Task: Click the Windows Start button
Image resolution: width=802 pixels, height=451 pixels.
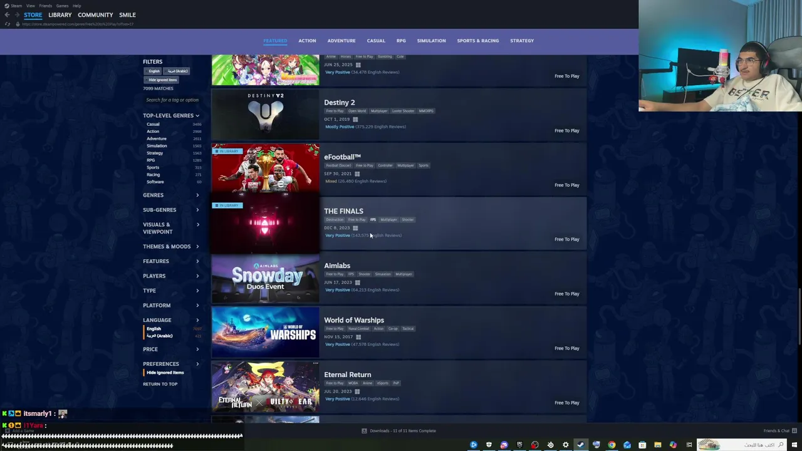Action: pos(794,445)
